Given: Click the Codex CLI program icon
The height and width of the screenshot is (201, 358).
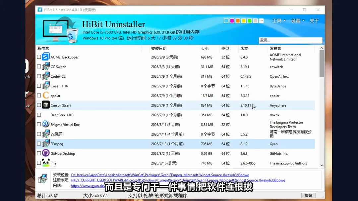Looking at the screenshot, I should coord(46,76).
